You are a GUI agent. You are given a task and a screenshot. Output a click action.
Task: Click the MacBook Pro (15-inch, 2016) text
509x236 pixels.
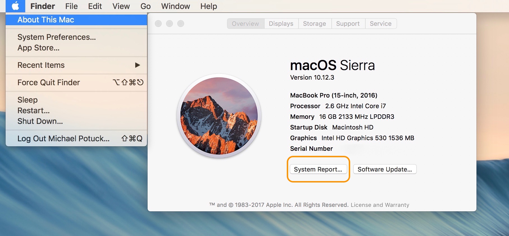pos(334,95)
